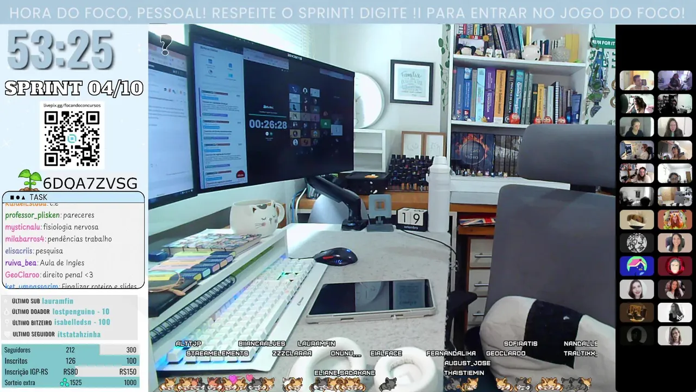Click player name EIALFACE
This screenshot has width=696, height=392.
point(386,353)
